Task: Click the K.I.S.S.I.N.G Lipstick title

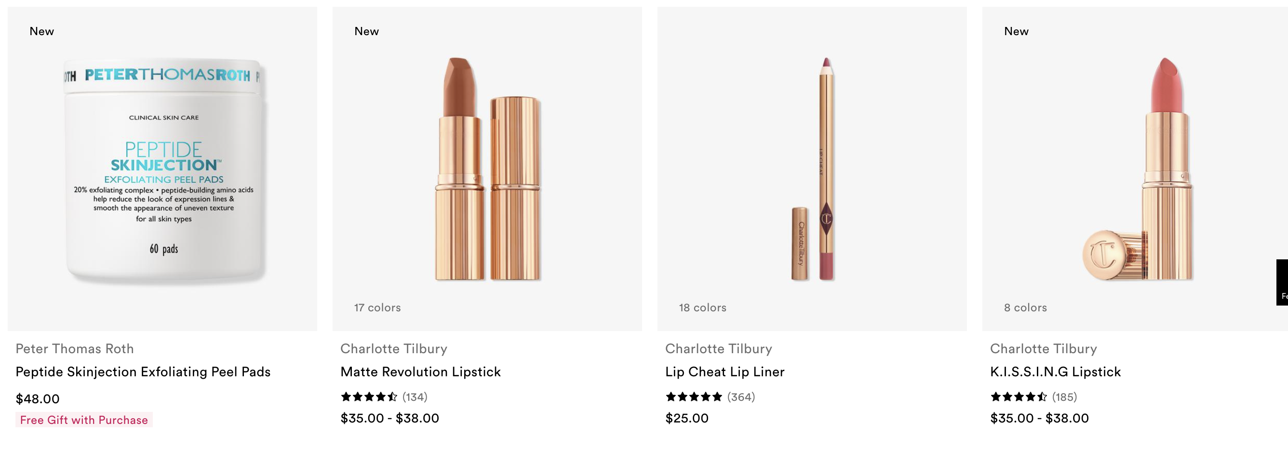Action: pyautogui.click(x=1056, y=371)
